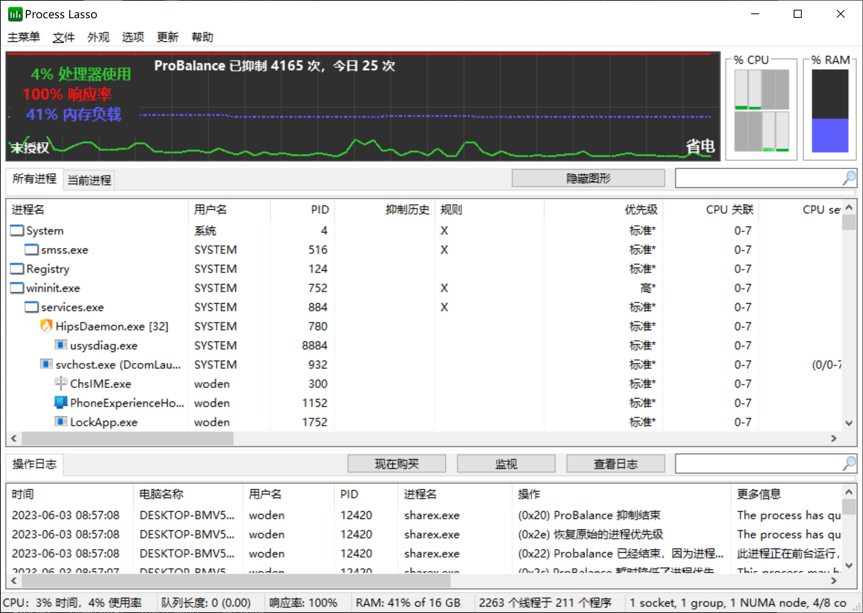Click the LockApp.exe process icon
This screenshot has height=613, width=863.
pyautogui.click(x=61, y=422)
